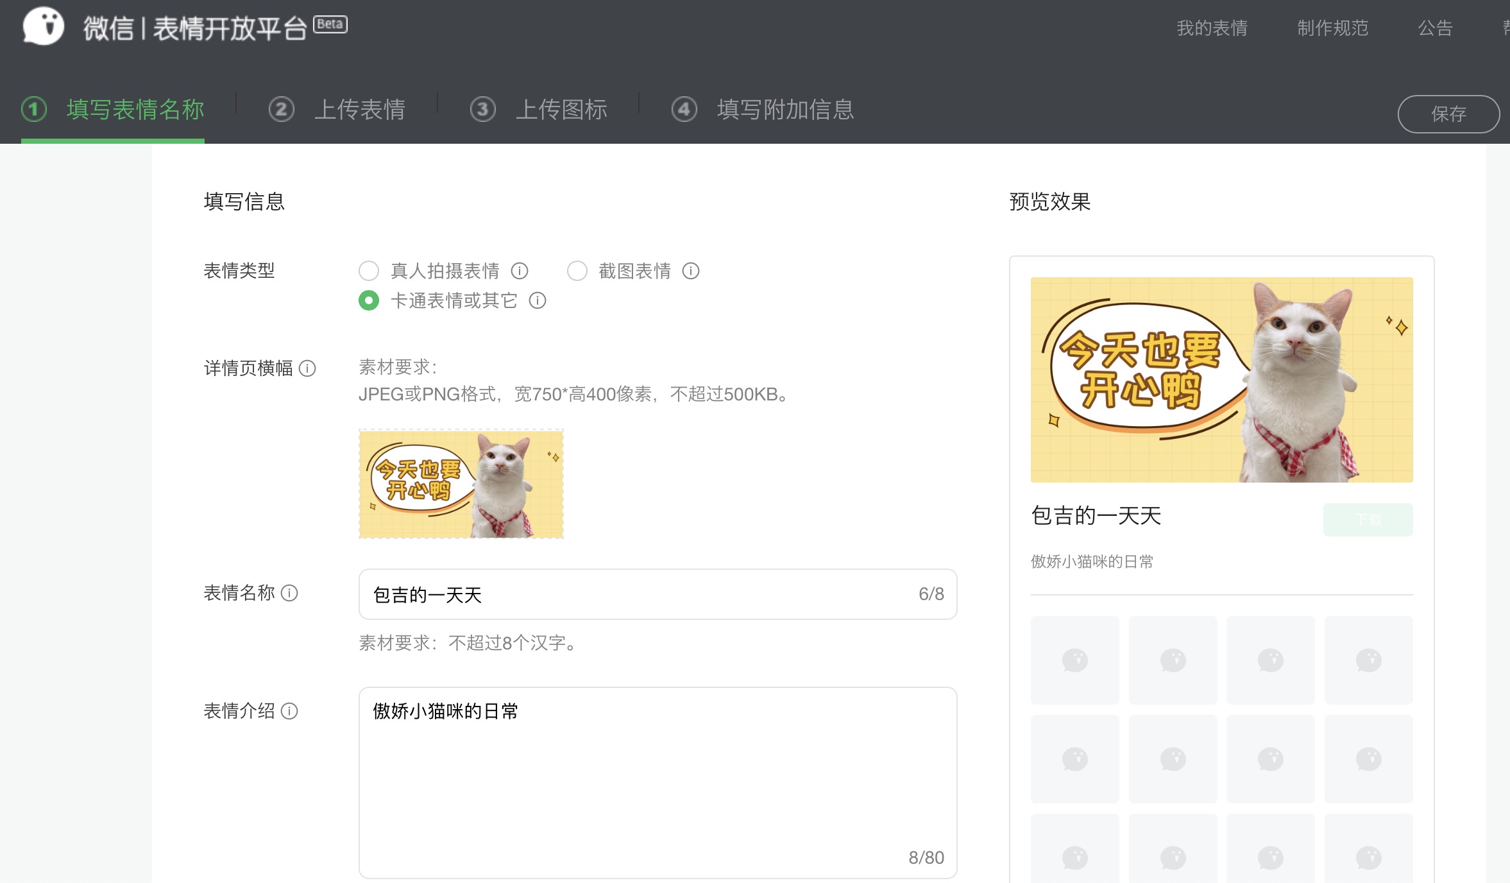The height and width of the screenshot is (883, 1510).
Task: Select 卡通表情或其它 radio option
Action: click(369, 300)
